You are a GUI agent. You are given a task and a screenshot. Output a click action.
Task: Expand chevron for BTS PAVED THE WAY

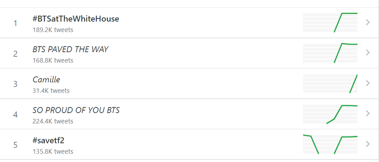pyautogui.click(x=368, y=53)
